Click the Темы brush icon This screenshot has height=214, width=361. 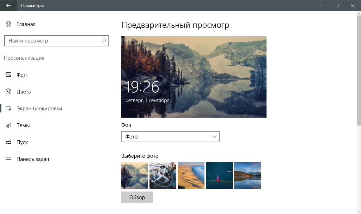8,125
